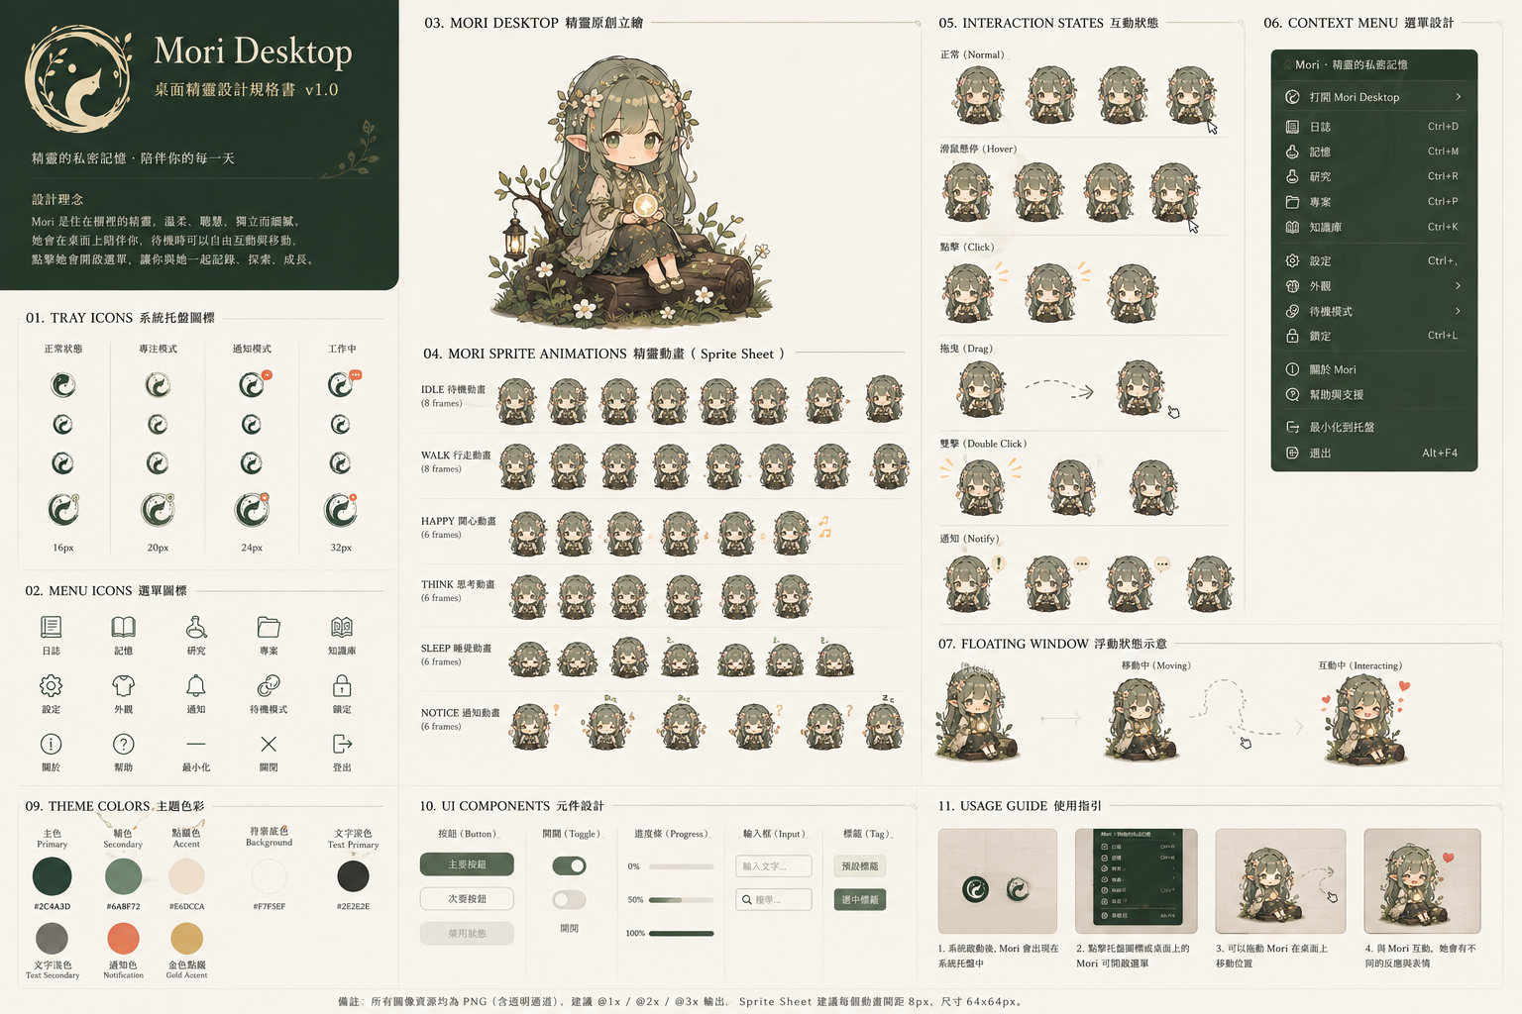
Task: Pick the grey 文字淺色 text secondary swatch
Action: coord(53,939)
